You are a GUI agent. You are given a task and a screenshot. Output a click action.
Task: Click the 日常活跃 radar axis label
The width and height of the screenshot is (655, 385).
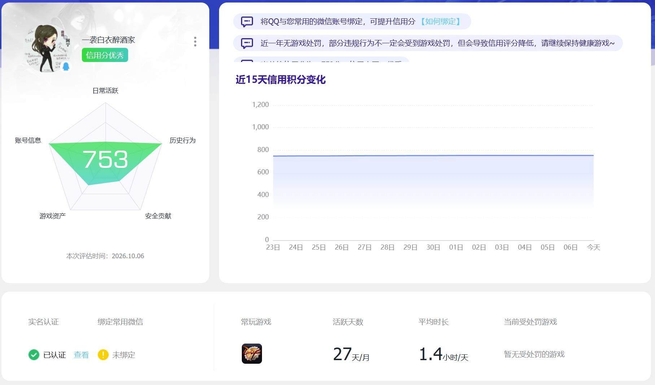[x=105, y=90]
